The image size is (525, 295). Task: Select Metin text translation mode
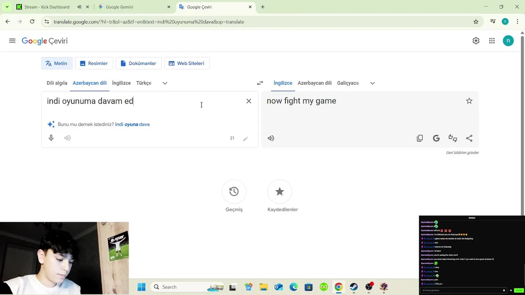(57, 64)
